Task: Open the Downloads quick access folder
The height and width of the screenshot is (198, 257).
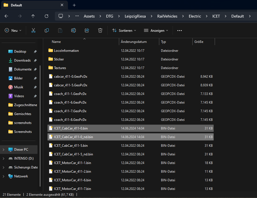Action: pyautogui.click(x=22, y=60)
